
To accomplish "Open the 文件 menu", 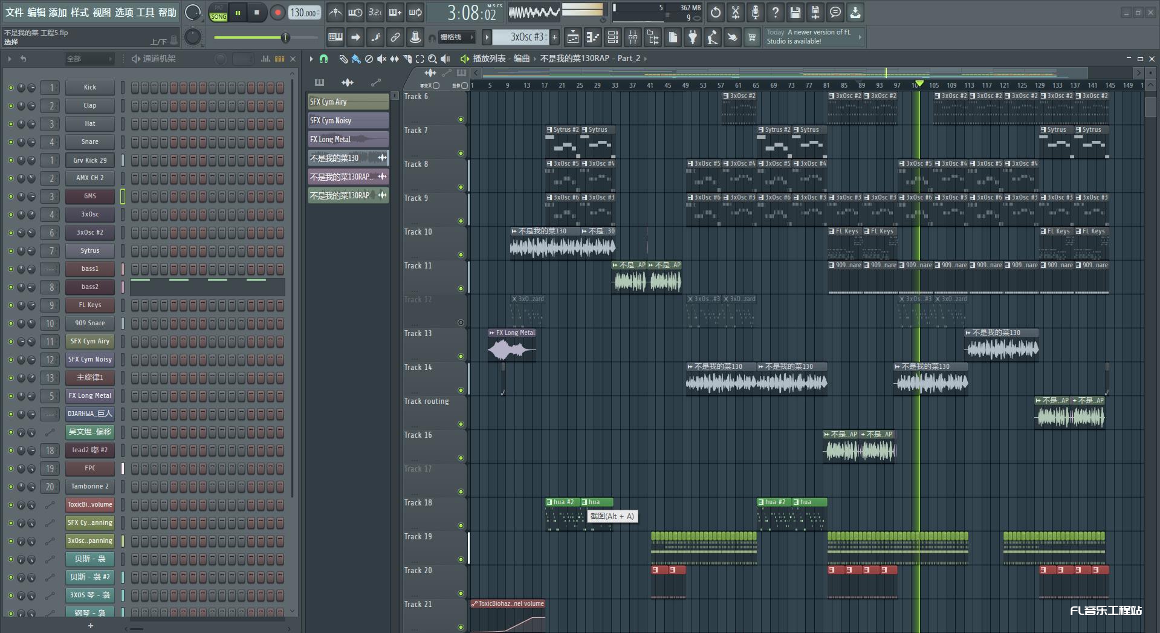I will pyautogui.click(x=15, y=12).
